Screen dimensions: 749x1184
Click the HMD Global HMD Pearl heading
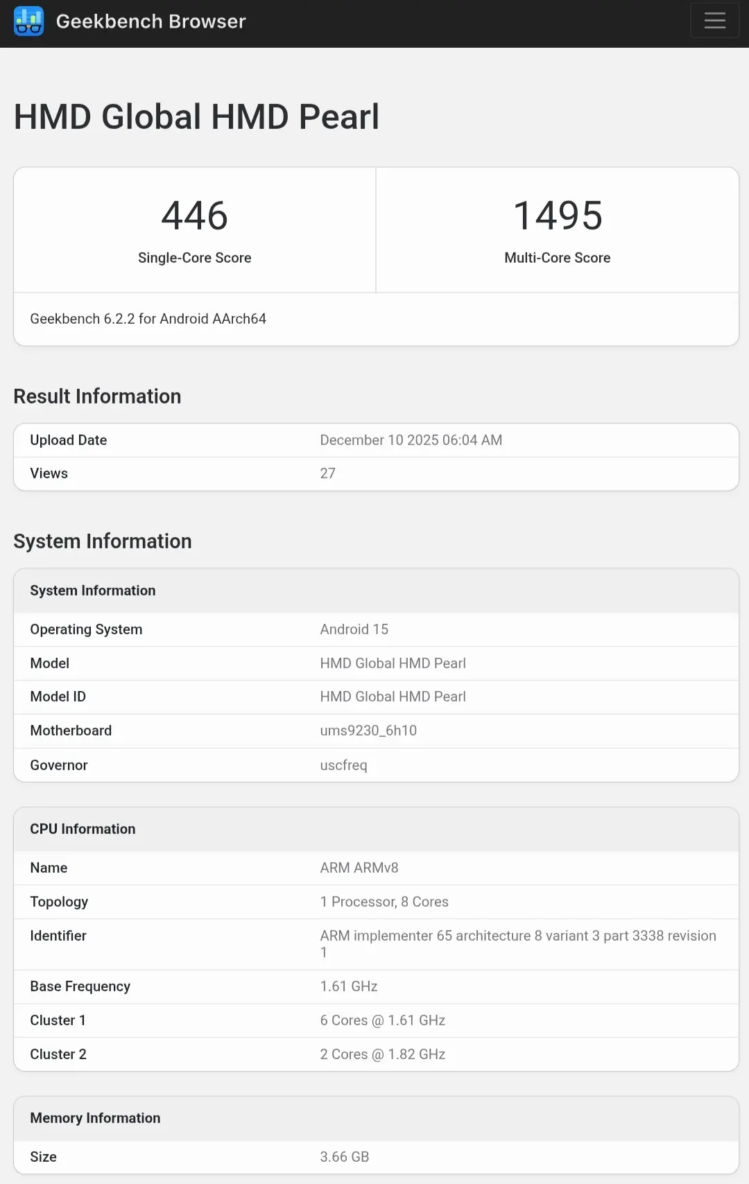[196, 116]
